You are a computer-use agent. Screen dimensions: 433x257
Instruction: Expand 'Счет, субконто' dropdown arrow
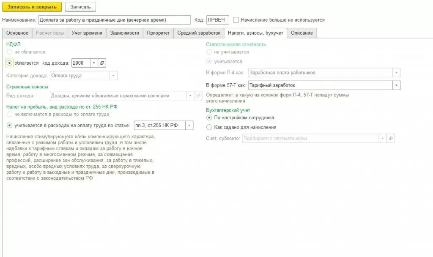382,138
